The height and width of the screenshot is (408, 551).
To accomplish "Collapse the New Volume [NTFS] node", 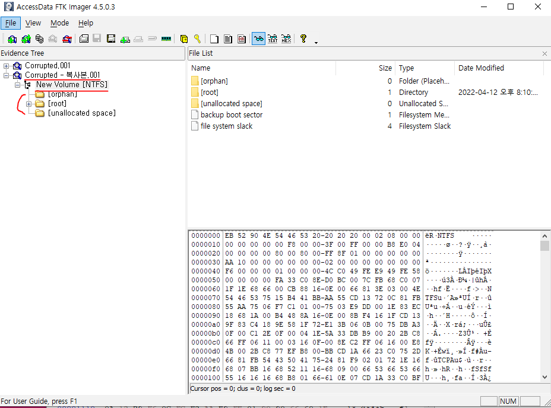I will (x=17, y=85).
